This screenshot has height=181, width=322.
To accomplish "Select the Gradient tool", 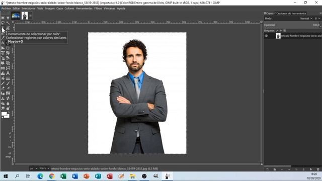I will coord(8,78).
